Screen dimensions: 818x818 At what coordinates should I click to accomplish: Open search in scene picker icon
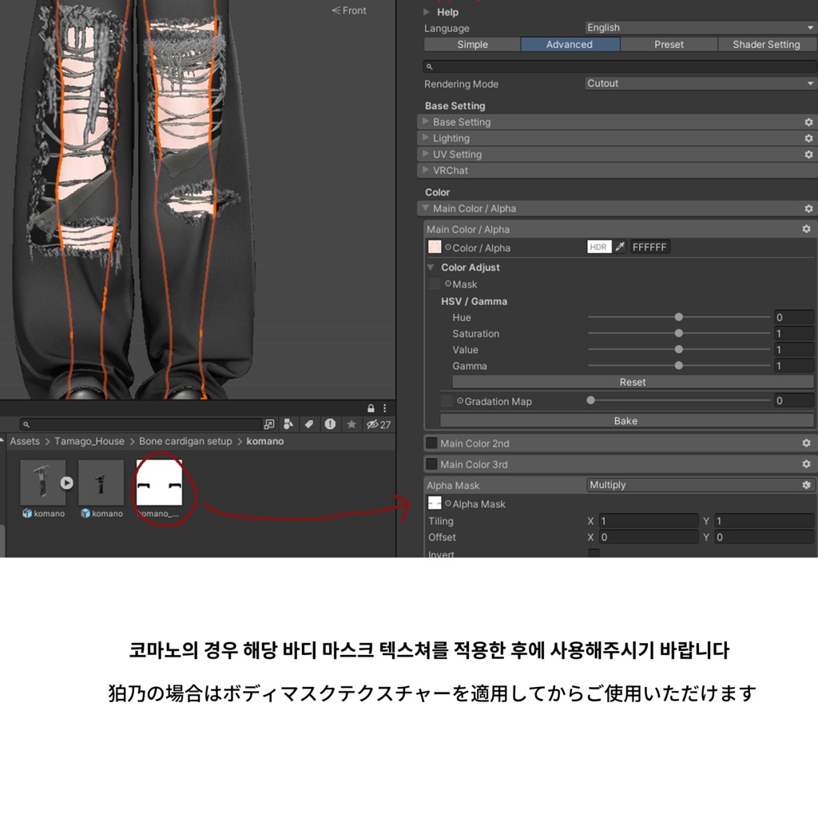[x=269, y=424]
